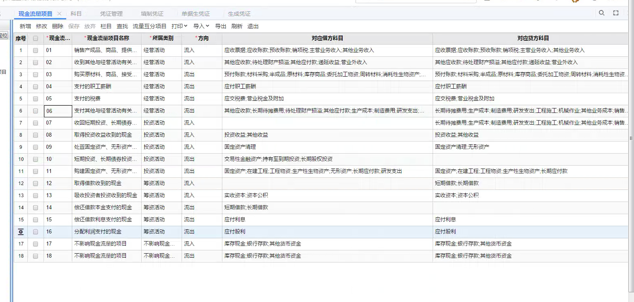Click the code cell 06
Image resolution: width=634 pixels, height=302 pixels.
point(58,111)
